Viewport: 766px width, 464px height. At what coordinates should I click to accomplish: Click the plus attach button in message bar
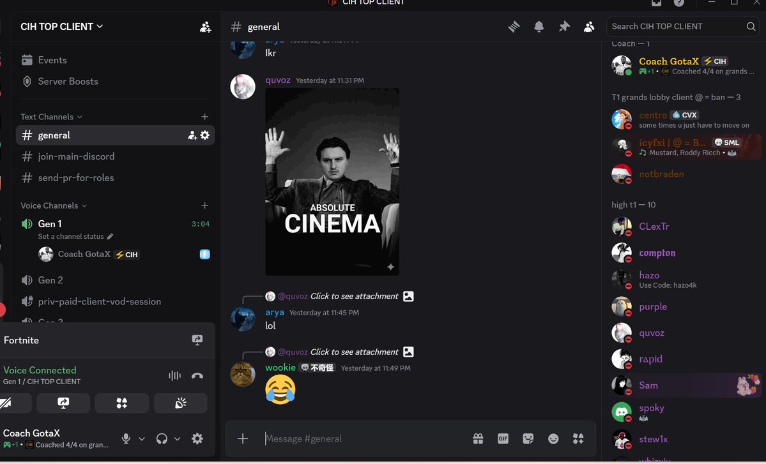[x=243, y=438]
